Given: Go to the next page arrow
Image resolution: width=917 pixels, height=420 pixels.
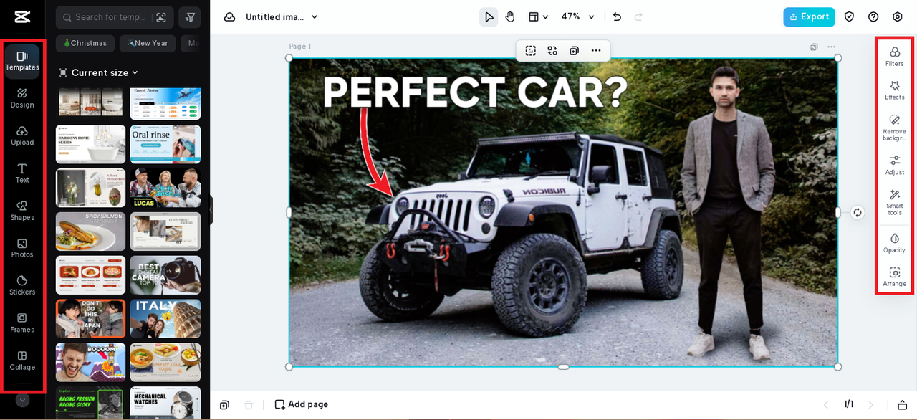Looking at the screenshot, I should 871,405.
